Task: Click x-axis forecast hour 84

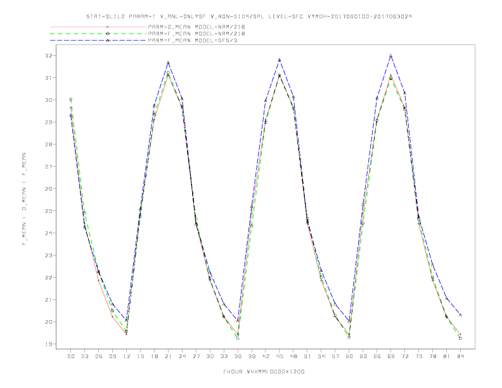Action: [461, 356]
